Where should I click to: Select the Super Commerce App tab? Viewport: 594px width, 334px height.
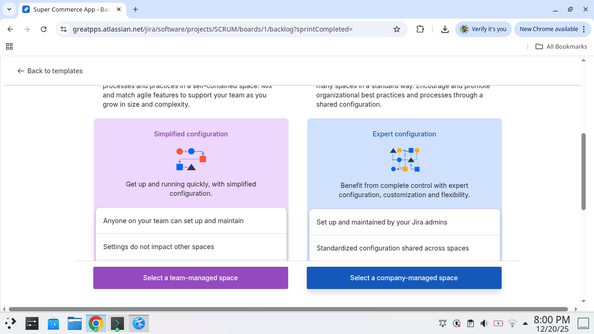click(72, 9)
